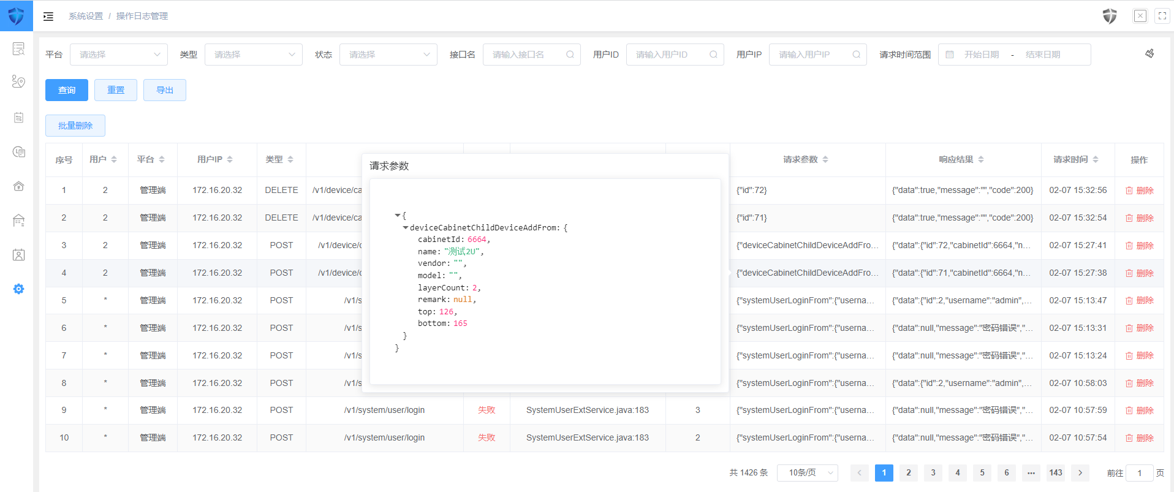Click the 前往 page jump input

1140,472
